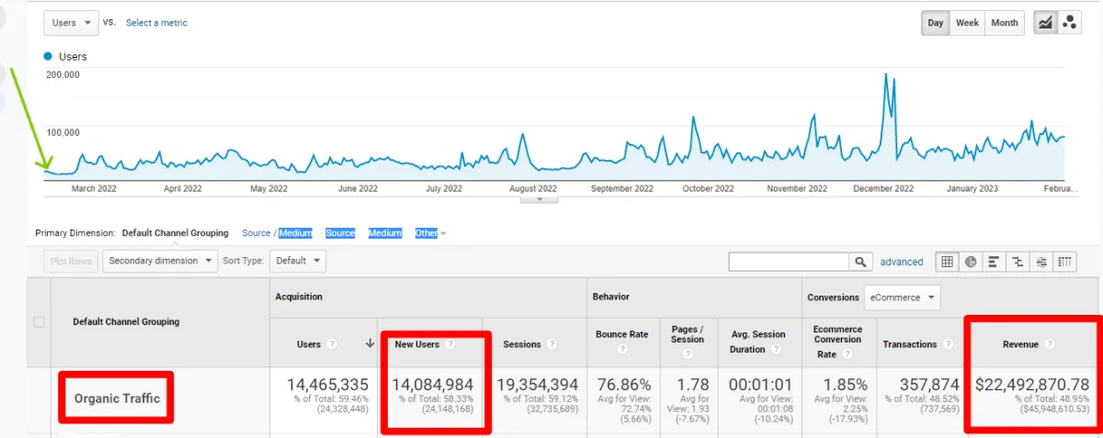This screenshot has height=438, width=1103.
Task: Click help icon under Pages / Session
Action: point(688,354)
